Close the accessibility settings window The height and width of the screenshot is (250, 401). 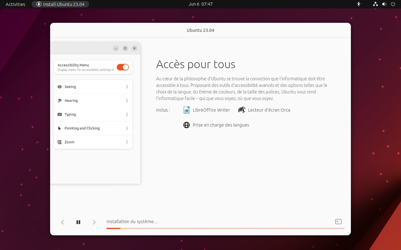[134, 48]
